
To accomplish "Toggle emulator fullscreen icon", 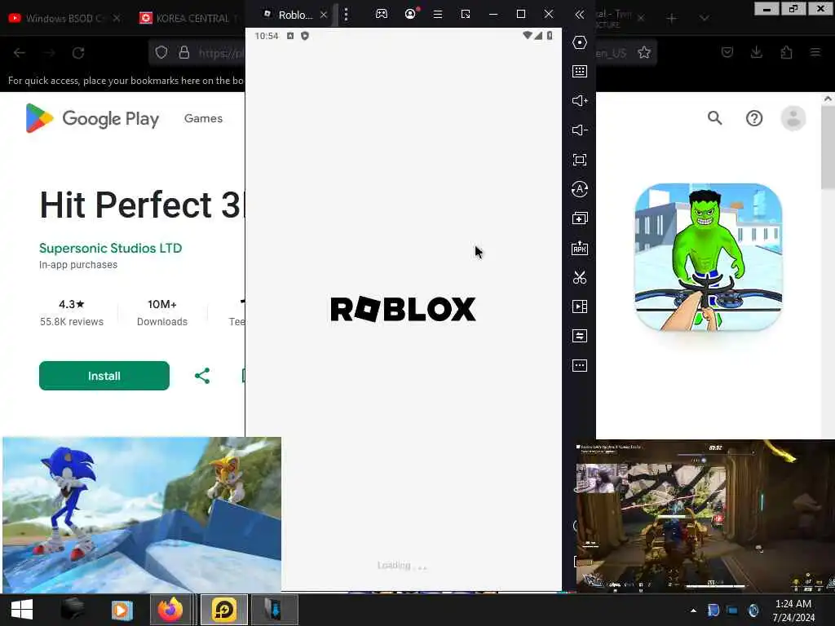I will (580, 160).
